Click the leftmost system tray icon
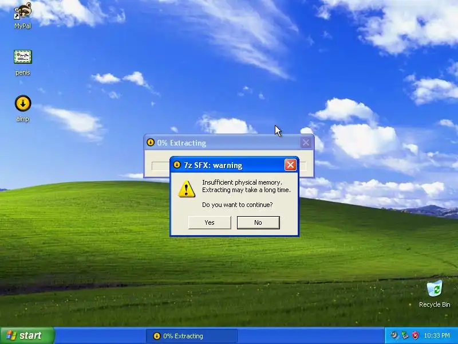The height and width of the screenshot is (344, 458). tap(394, 335)
